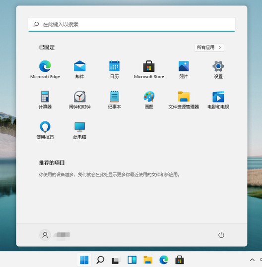This screenshot has height=267, width=262.
Task: Click 所有应用 all apps button
Action: coord(209,48)
